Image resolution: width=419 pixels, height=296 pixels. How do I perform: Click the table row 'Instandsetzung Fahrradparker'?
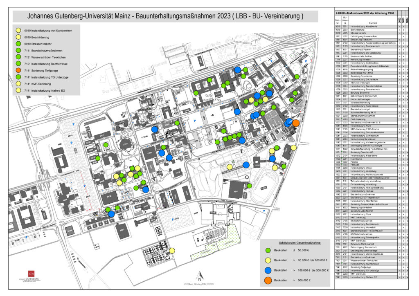coord(372,237)
